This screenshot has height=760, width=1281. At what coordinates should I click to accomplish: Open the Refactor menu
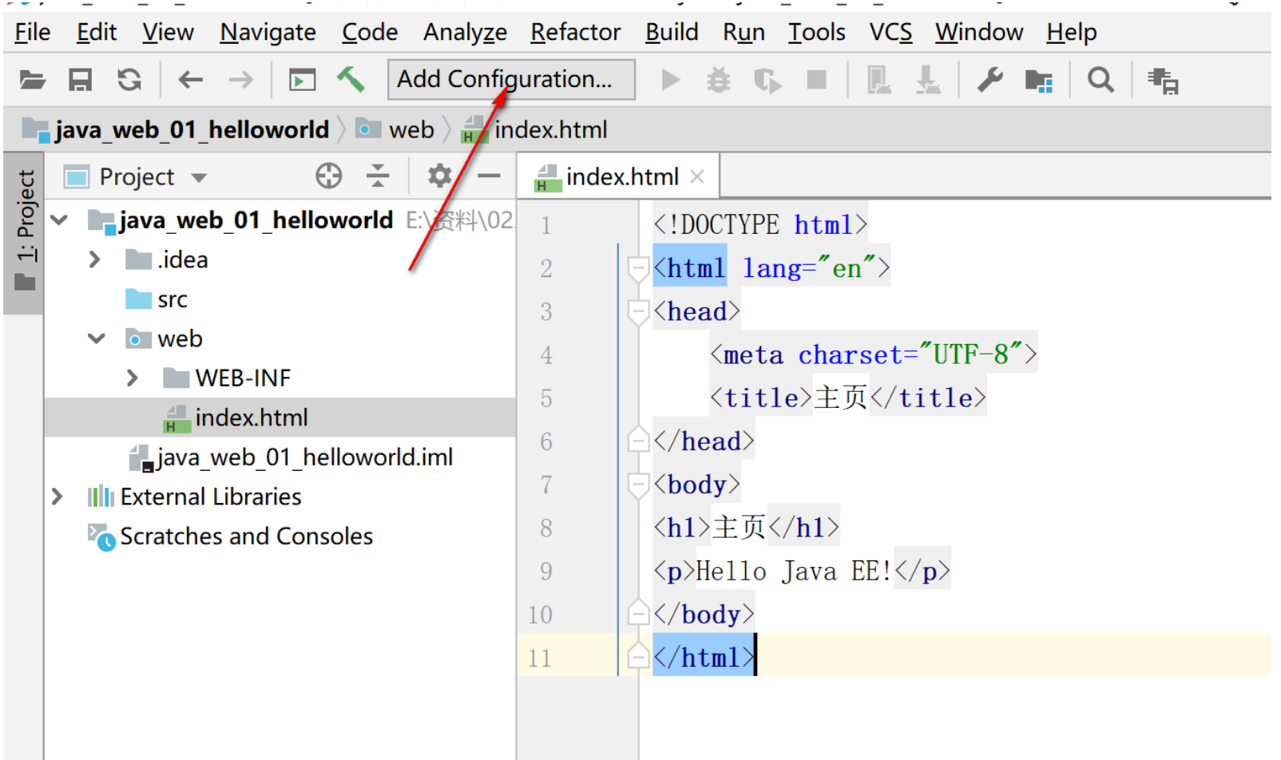pos(574,32)
